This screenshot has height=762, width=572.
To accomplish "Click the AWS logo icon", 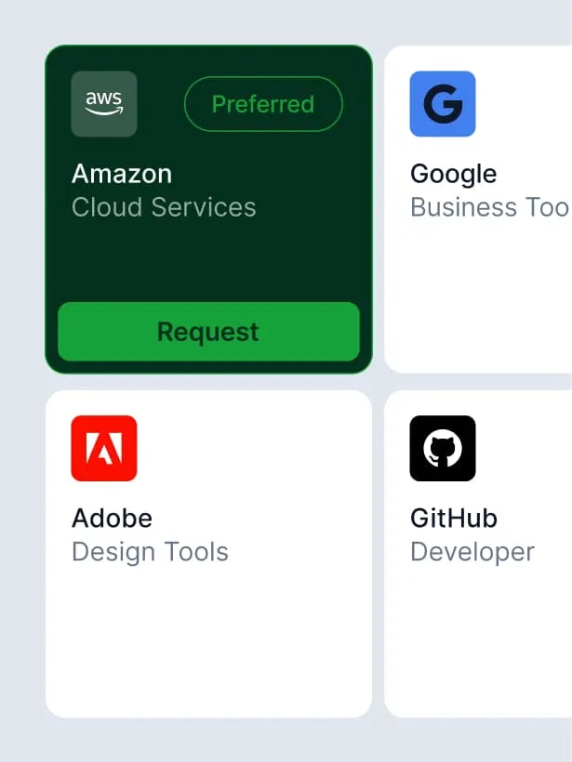I will [104, 104].
